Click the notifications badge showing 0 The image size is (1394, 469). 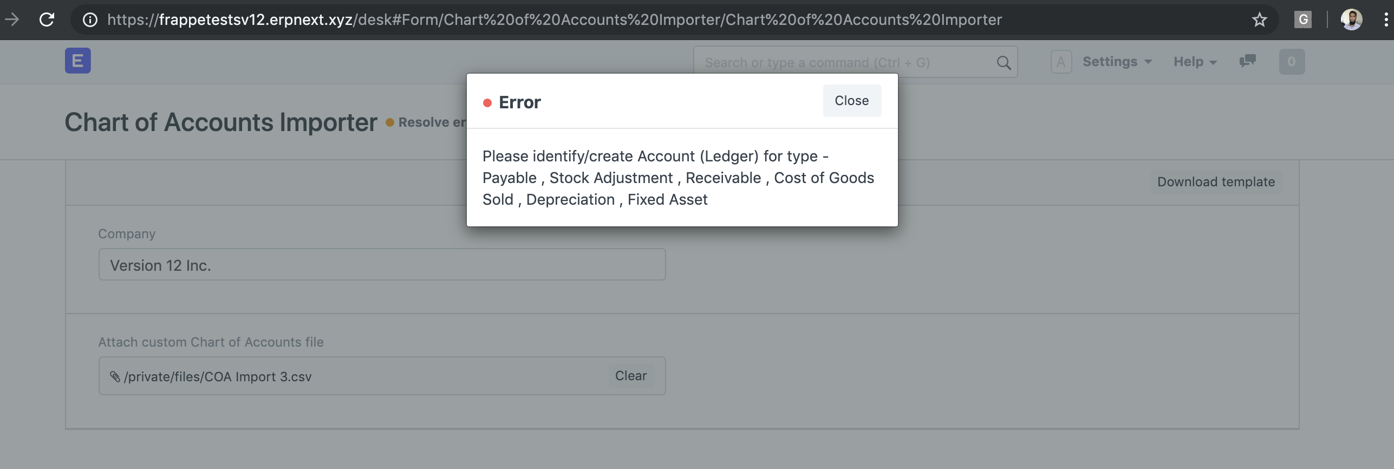coord(1292,61)
